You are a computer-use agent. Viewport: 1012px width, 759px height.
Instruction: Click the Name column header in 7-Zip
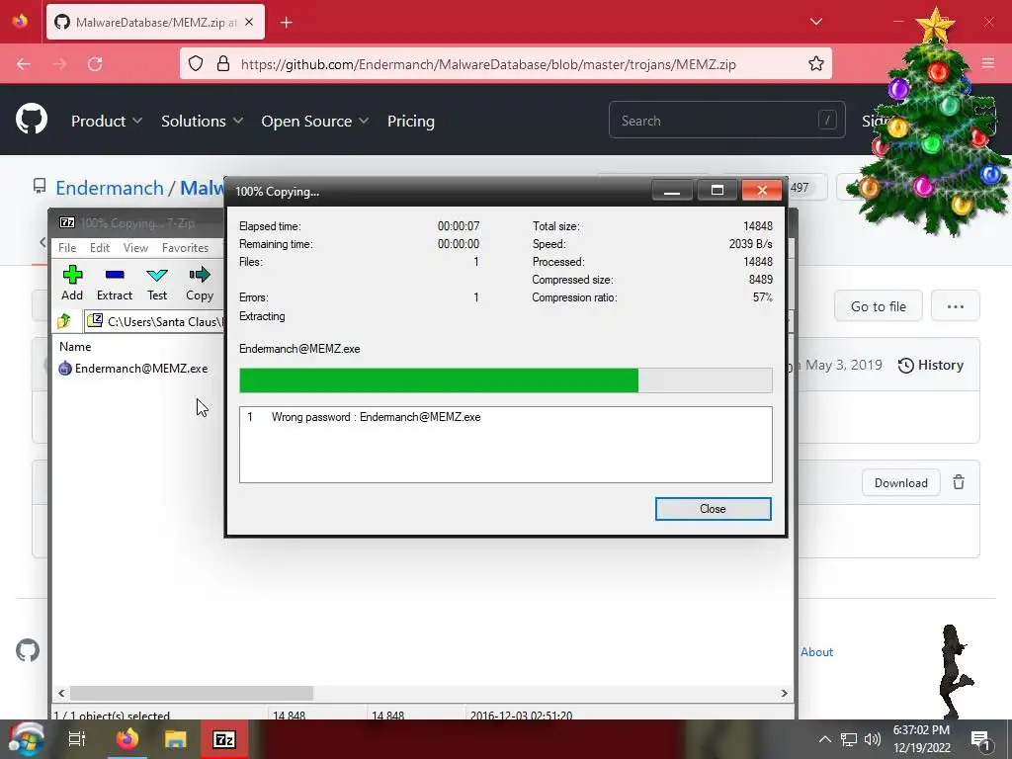(75, 347)
